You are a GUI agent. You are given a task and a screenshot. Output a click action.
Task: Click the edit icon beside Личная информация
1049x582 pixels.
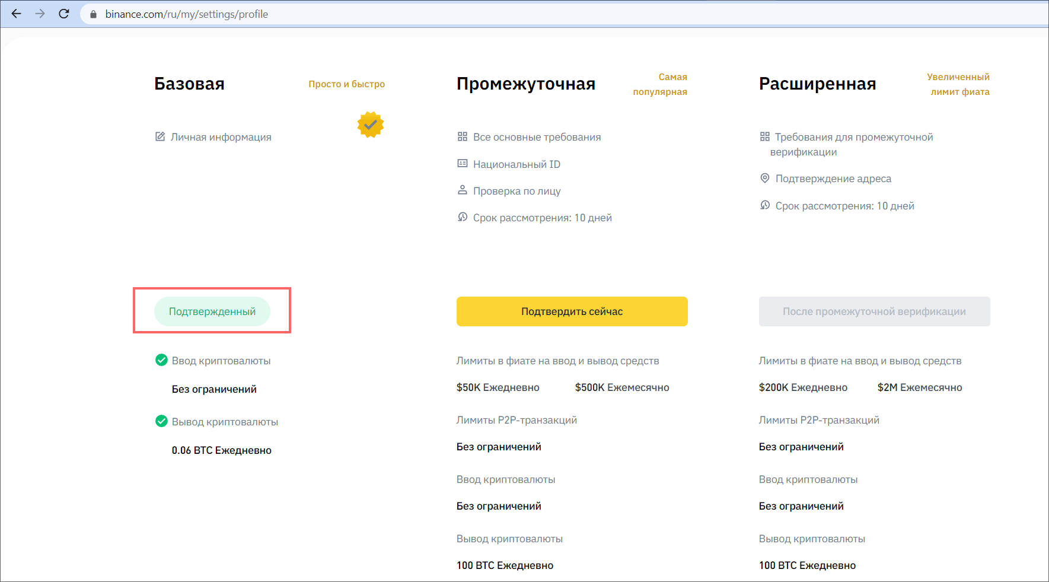(x=160, y=136)
